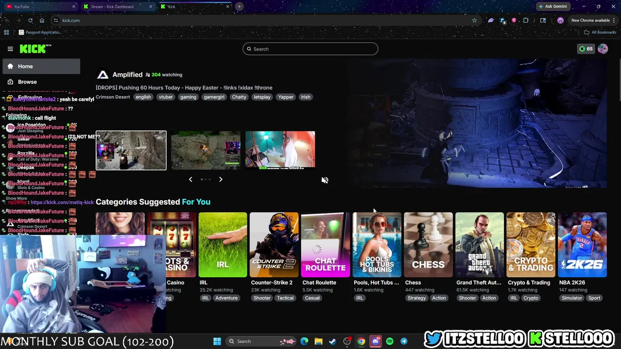Select the letsplay tag
The height and width of the screenshot is (349, 621).
pos(262,97)
